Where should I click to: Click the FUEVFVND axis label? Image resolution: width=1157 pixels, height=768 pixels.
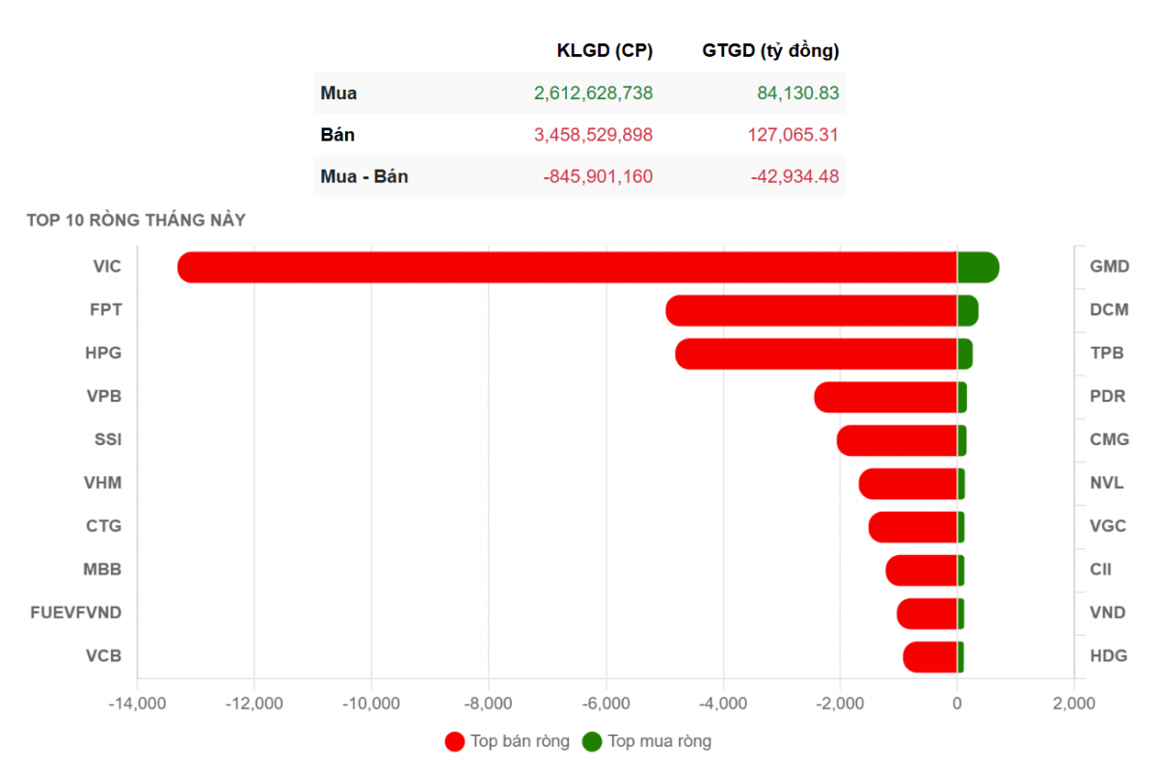[x=76, y=613]
